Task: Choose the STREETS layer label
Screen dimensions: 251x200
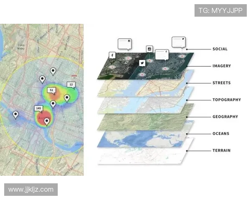Action: tap(221, 83)
